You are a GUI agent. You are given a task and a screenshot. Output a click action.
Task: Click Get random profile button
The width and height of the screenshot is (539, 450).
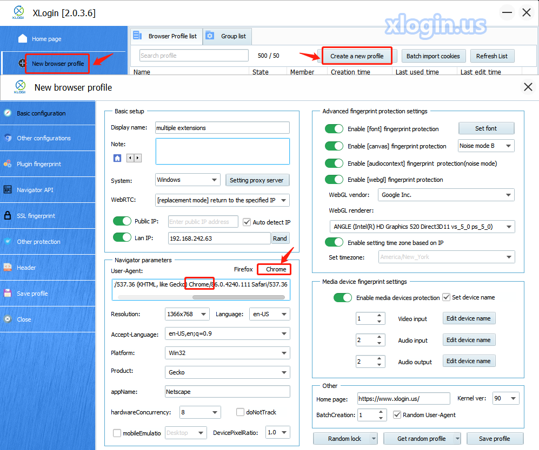click(422, 439)
